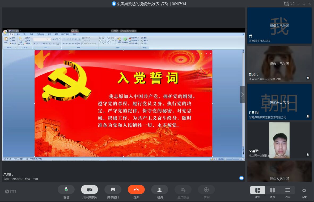Image resolution: width=314 pixels, height=202 pixels.
Task: Invite participants using 邀请 button
Action: (160, 190)
